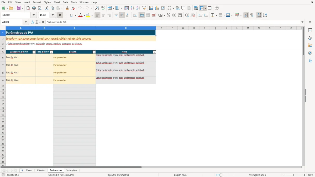
Task: Toggle underline formatting
Action: pyautogui.click(x=71, y=15)
